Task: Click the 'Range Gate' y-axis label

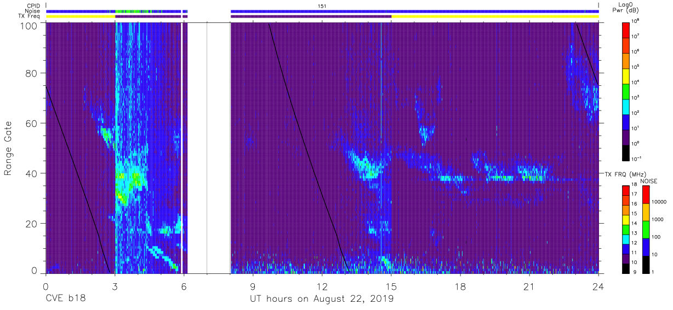Action: click(8, 149)
